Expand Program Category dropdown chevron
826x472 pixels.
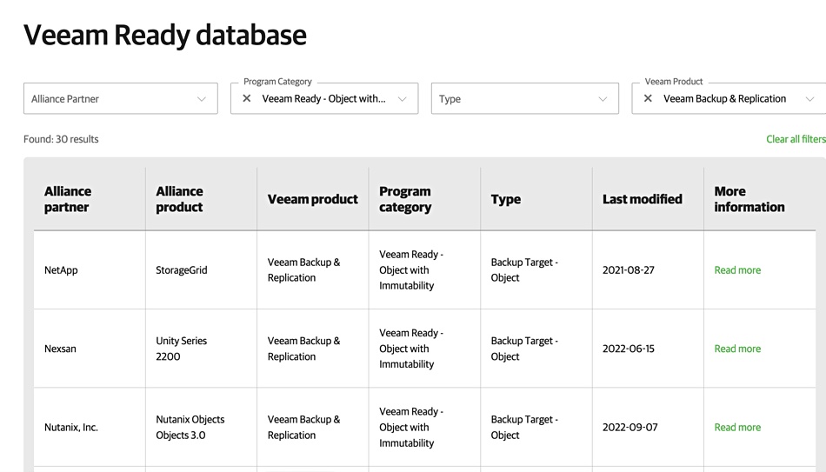(402, 99)
